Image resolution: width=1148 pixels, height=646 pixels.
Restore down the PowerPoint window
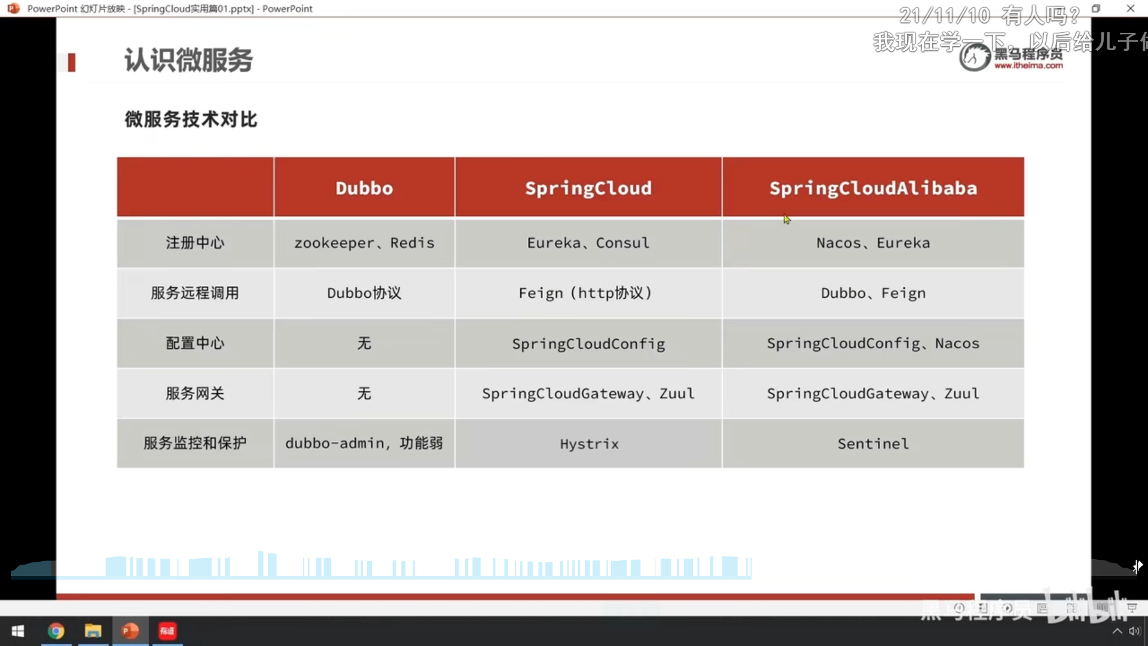click(x=1096, y=8)
